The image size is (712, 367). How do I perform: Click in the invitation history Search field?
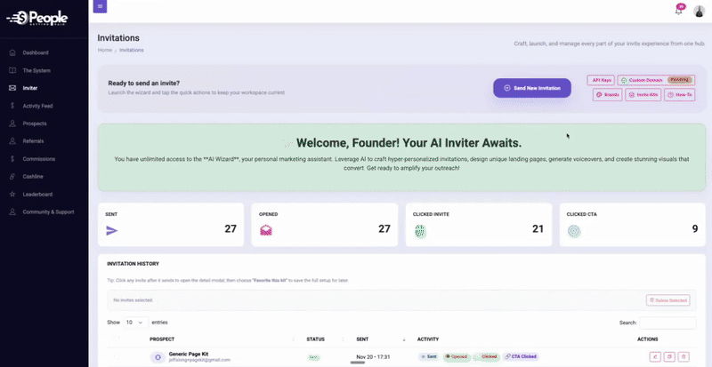coord(667,323)
